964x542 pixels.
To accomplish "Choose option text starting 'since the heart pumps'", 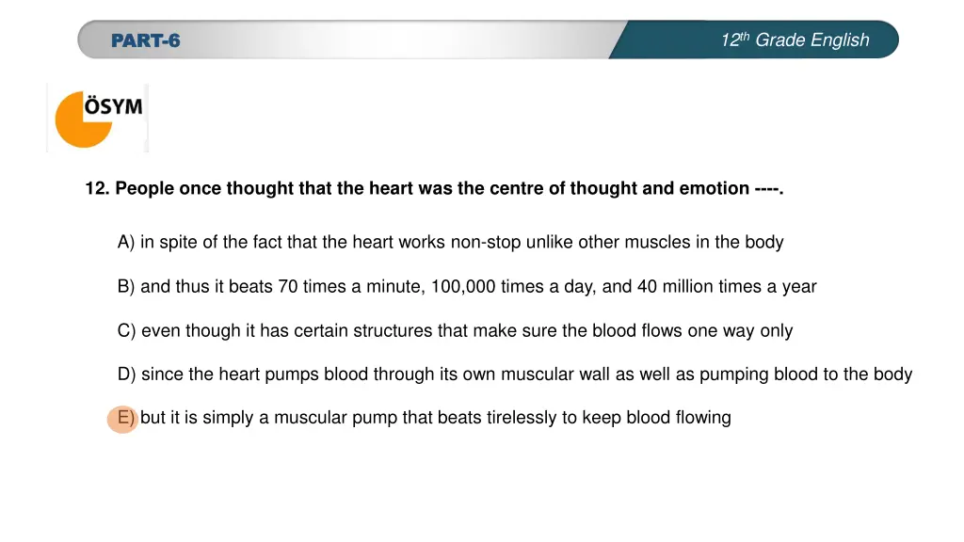I will (527, 375).
